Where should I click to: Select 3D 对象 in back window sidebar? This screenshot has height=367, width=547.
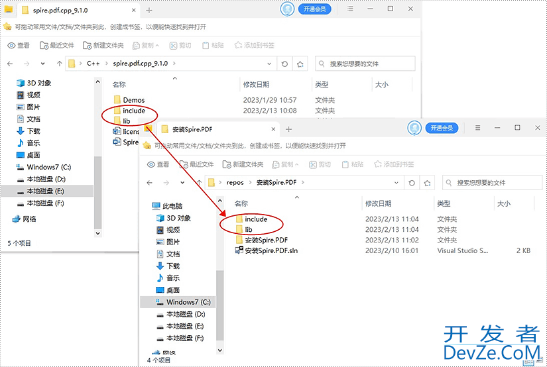pyautogui.click(x=34, y=83)
